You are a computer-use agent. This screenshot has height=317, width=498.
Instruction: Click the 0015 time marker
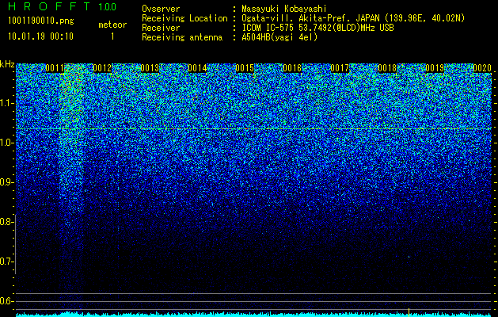click(245, 68)
